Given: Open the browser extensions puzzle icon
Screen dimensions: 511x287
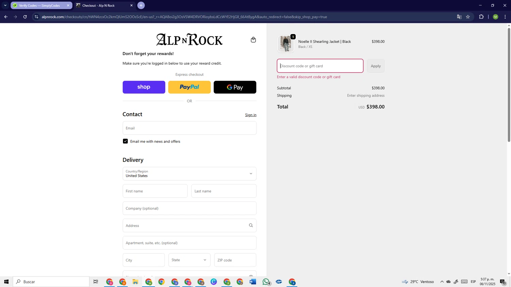Looking at the screenshot, I should click(481, 17).
